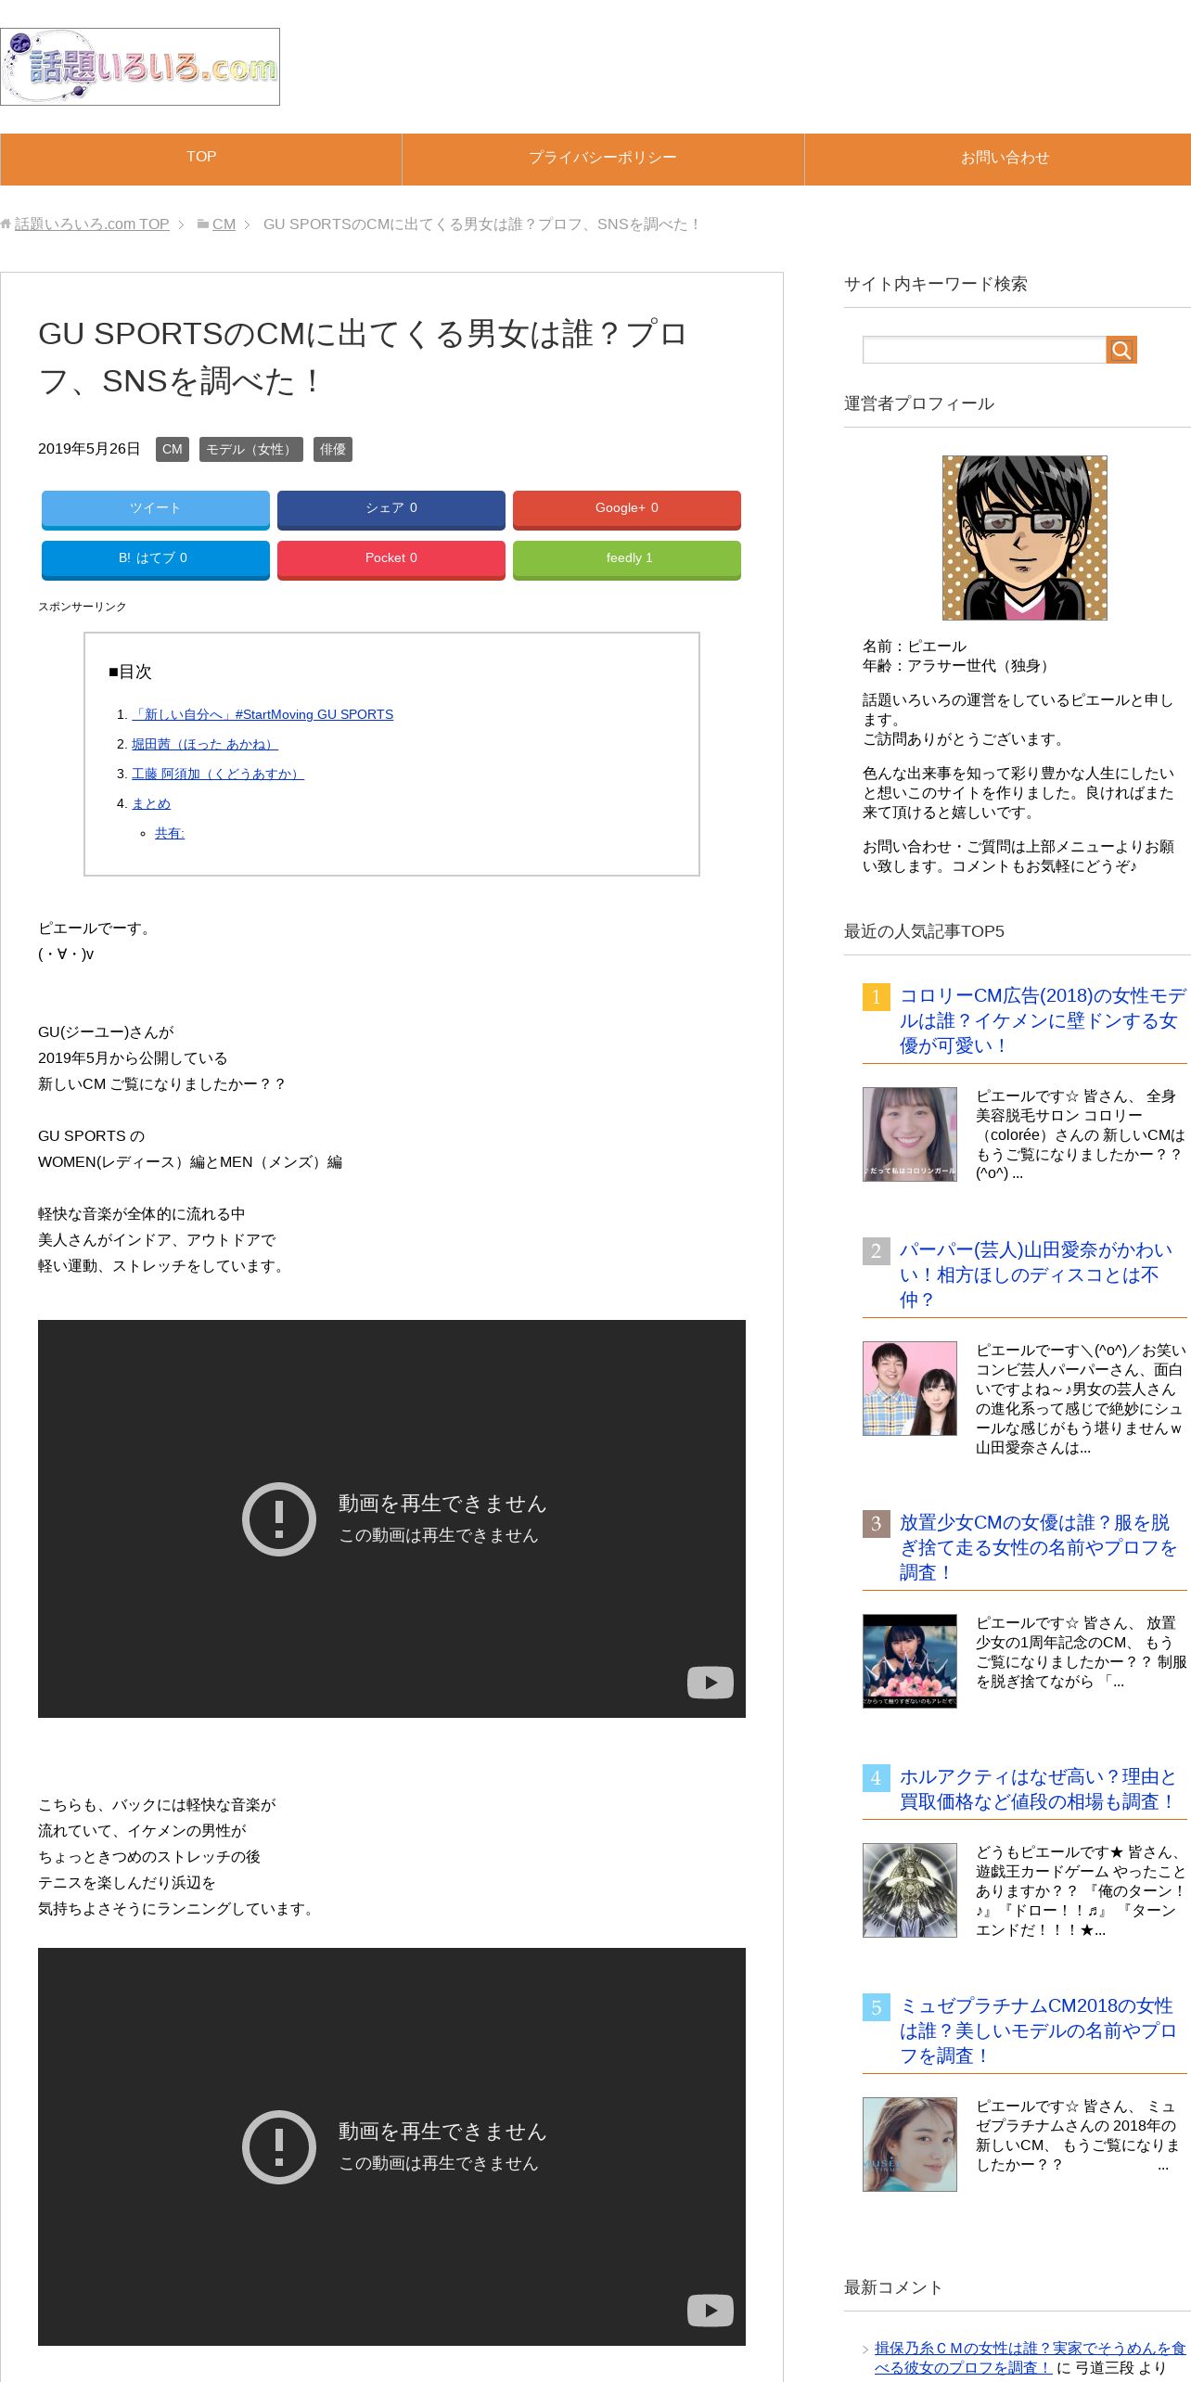Click the B! はてブ 0 button
This screenshot has width=1191, height=2382.
[156, 559]
